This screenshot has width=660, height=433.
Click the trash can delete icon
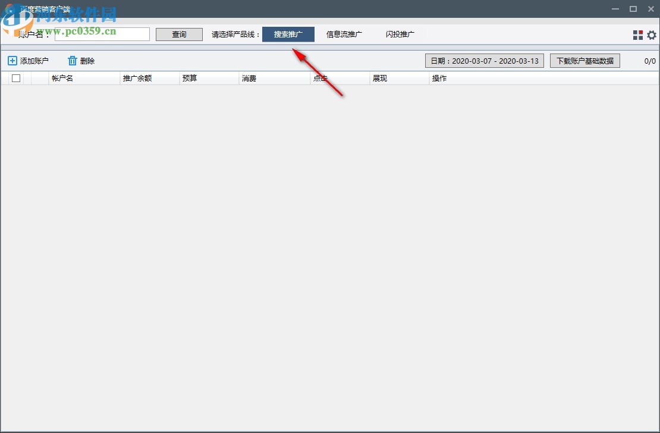click(73, 61)
